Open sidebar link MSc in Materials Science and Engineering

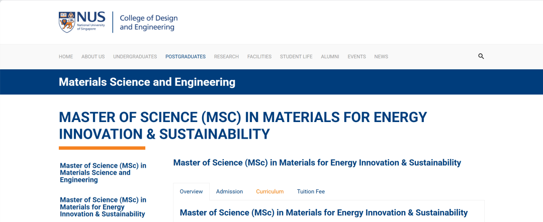pos(103,172)
